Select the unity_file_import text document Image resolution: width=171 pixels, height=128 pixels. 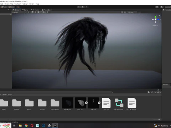click(132, 103)
